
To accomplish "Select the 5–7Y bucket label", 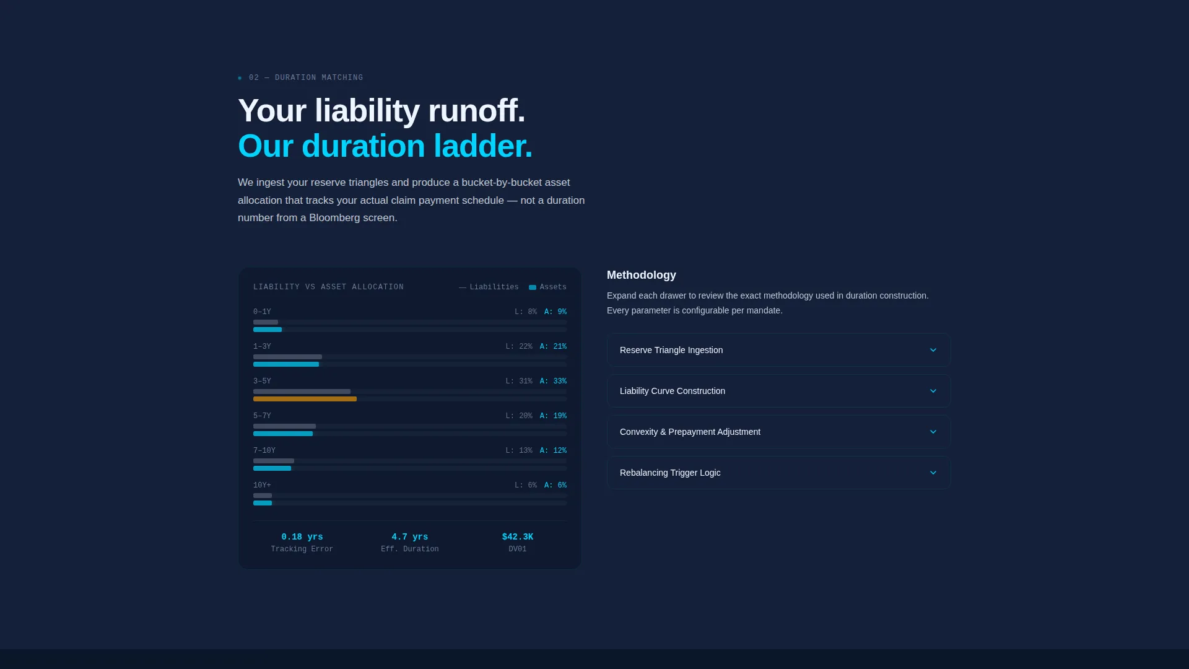I will pos(262,416).
